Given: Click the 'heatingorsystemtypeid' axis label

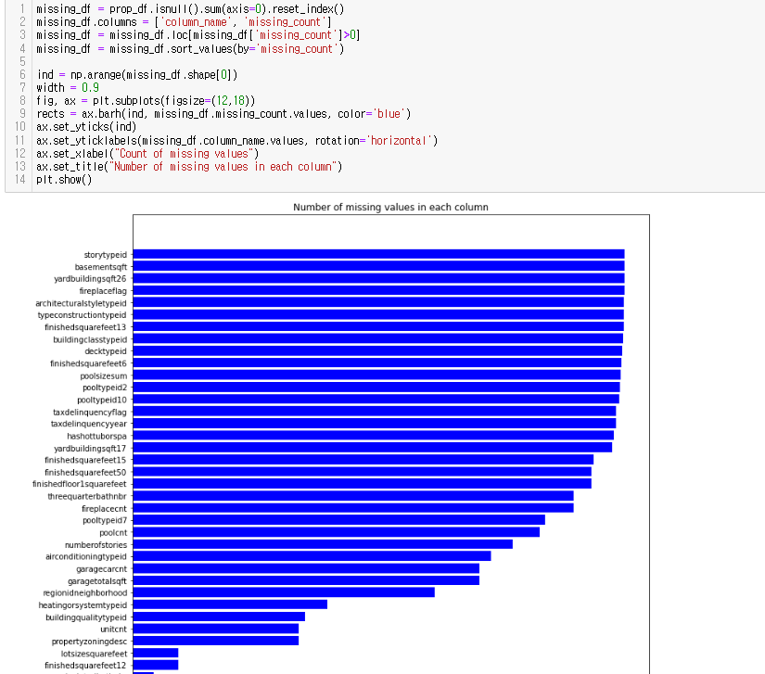Looking at the screenshot, I should (x=83, y=605).
